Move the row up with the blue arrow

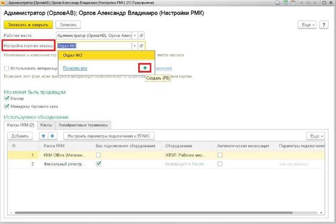pos(43,136)
